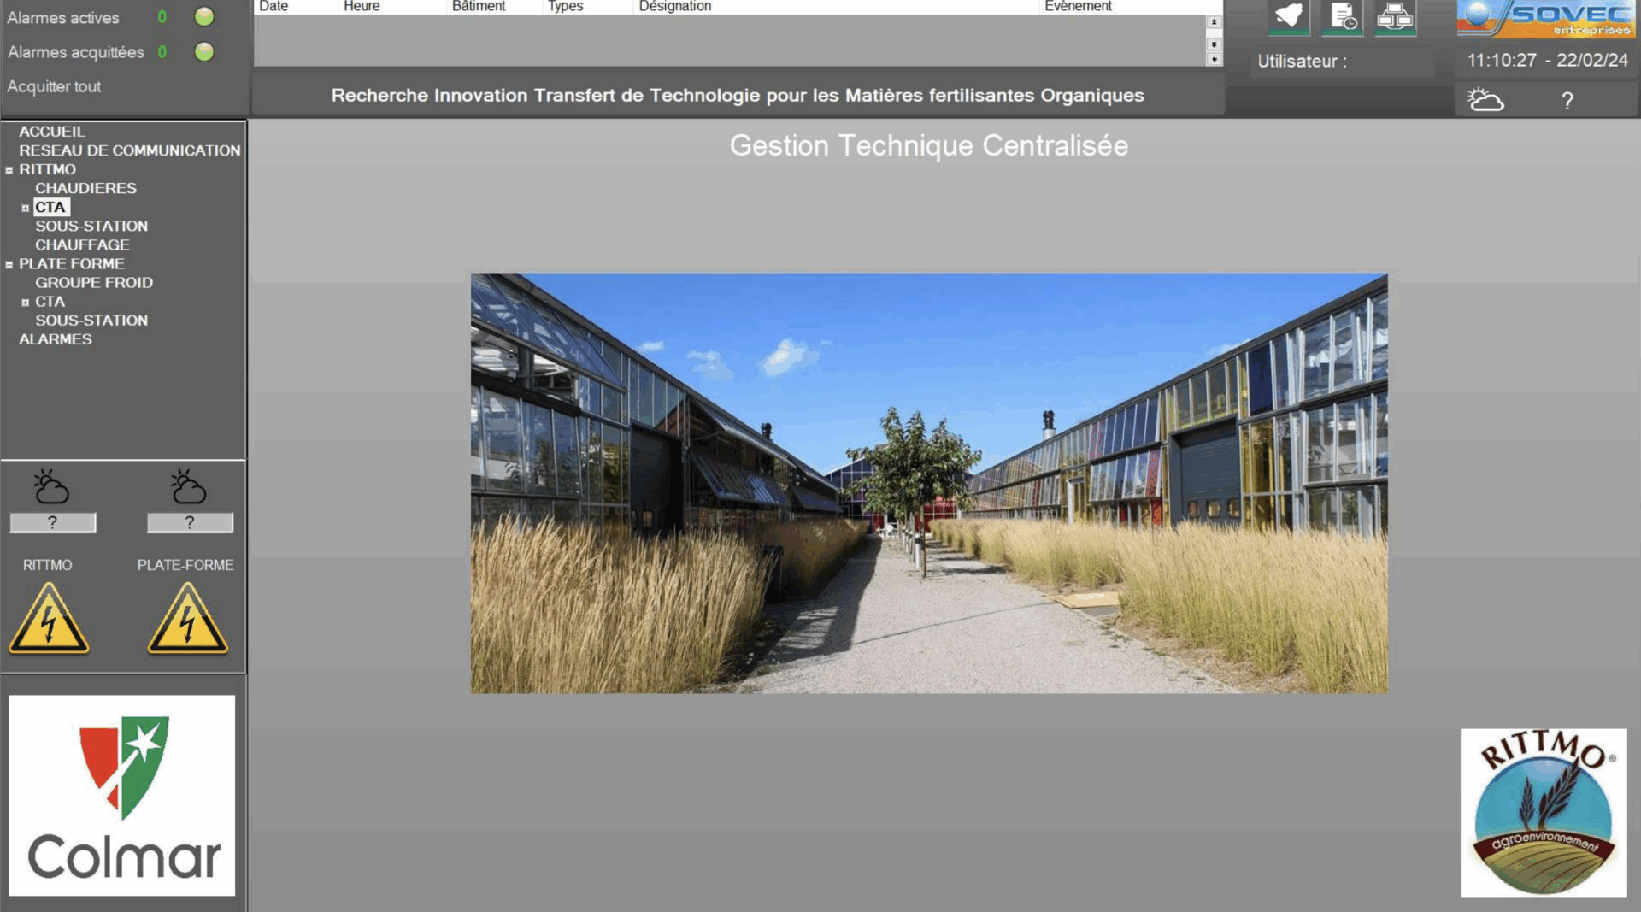Click the PLATE-FORME electrical hazard warning icon
The width and height of the screenshot is (1641, 912).
pyautogui.click(x=187, y=619)
